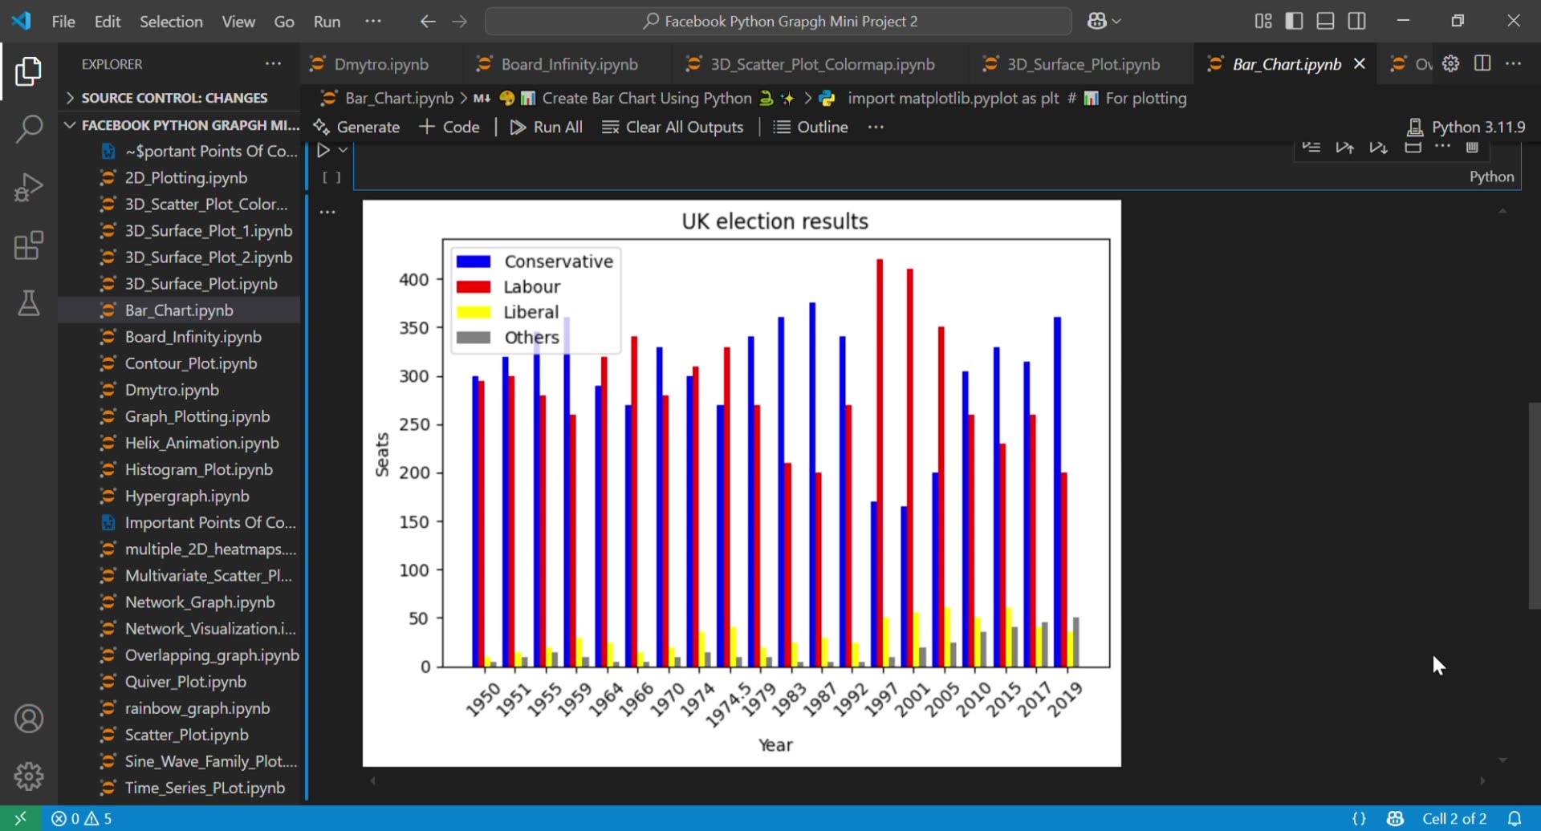The height and width of the screenshot is (831, 1541).
Task: Open the File menu
Action: coord(63,22)
